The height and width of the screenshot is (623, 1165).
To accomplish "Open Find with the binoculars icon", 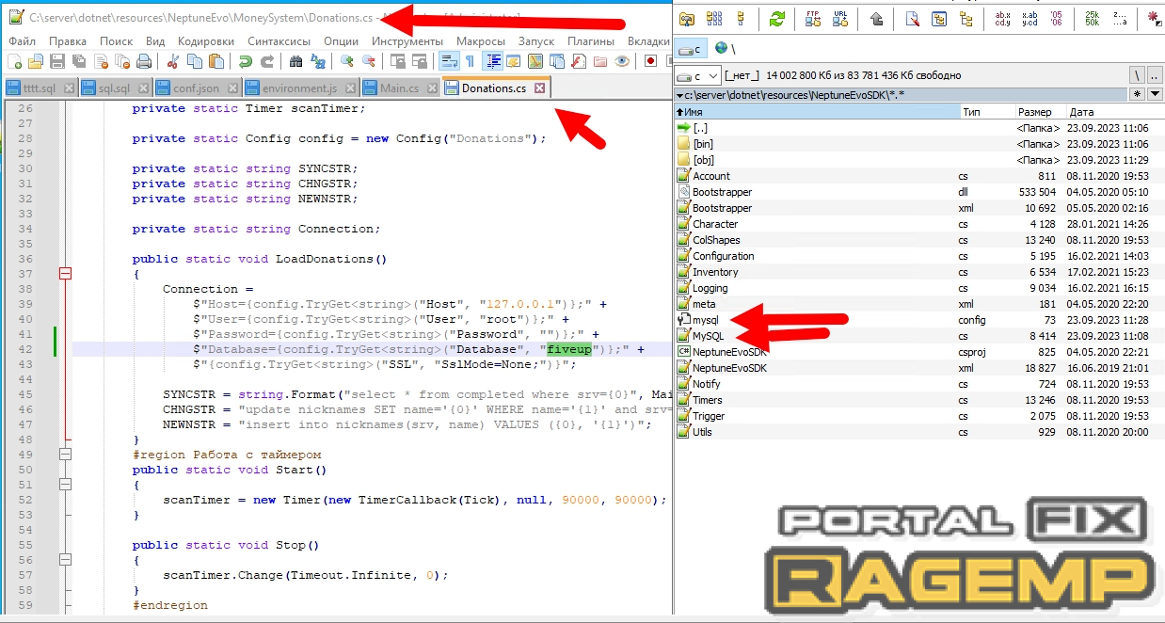I will coord(295,61).
